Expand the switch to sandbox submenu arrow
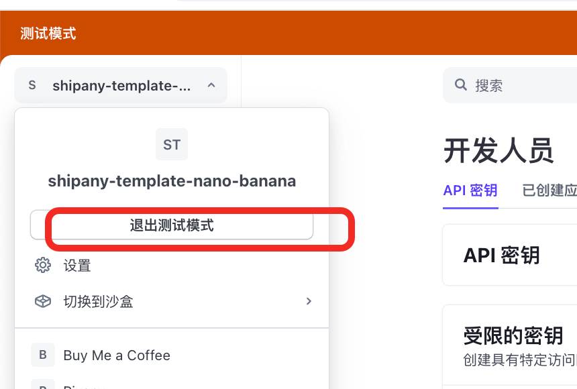The image size is (577, 389). click(309, 302)
